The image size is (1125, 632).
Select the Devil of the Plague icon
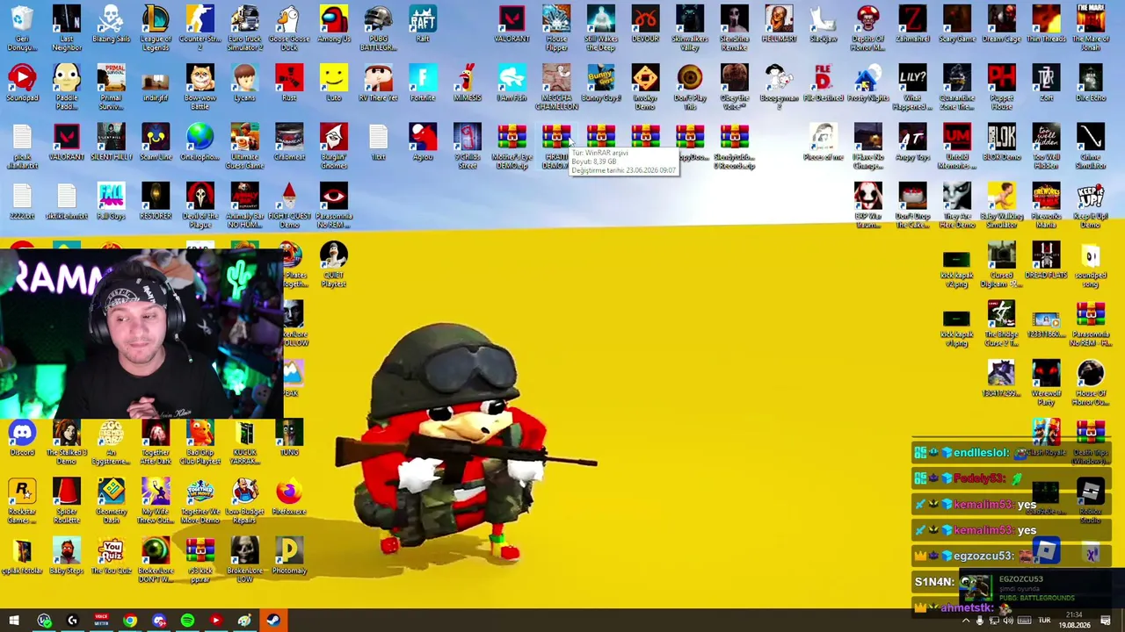tap(200, 205)
